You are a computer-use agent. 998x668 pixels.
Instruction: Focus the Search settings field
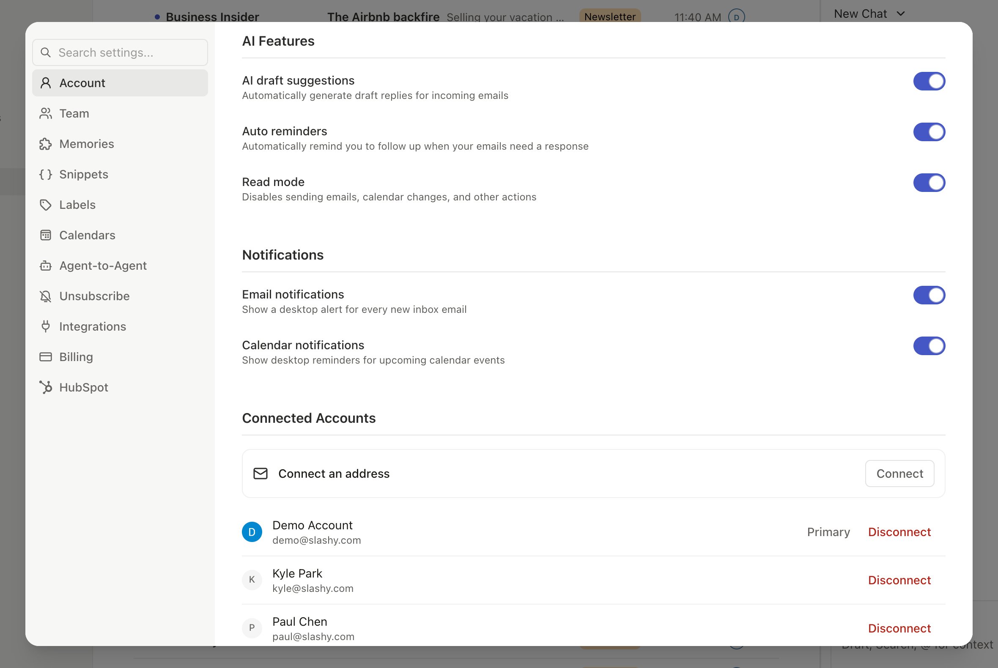click(x=120, y=52)
